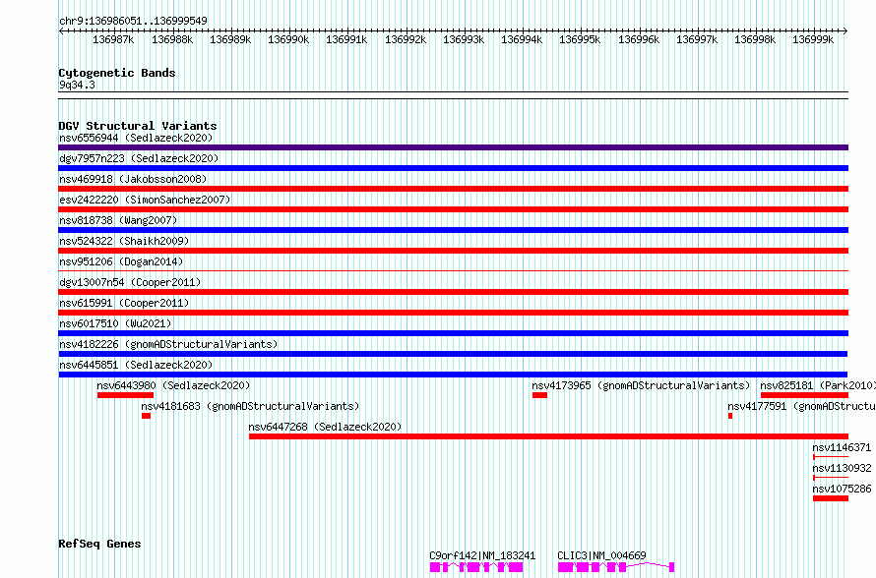Click the 136993k ruler tick label
The height and width of the screenshot is (578, 876).
[x=464, y=39]
